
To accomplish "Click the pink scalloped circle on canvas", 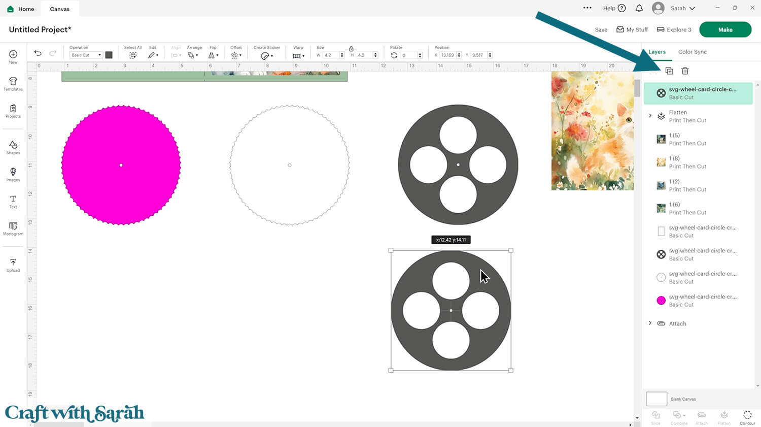I will pyautogui.click(x=121, y=165).
